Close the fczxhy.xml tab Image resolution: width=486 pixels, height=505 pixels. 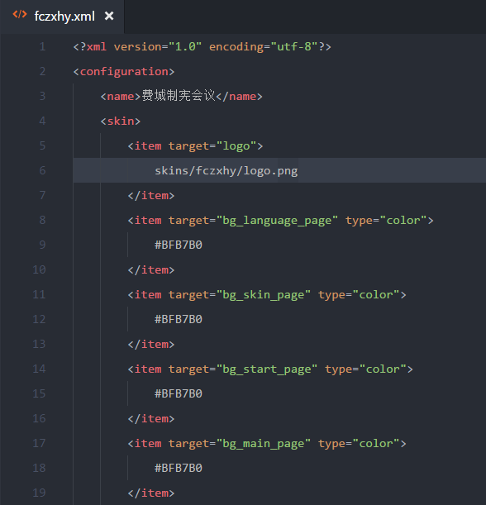tap(109, 16)
